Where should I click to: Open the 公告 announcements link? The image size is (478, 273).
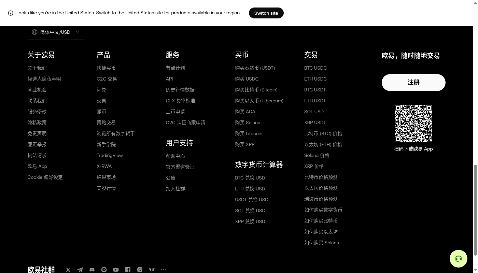171,178
